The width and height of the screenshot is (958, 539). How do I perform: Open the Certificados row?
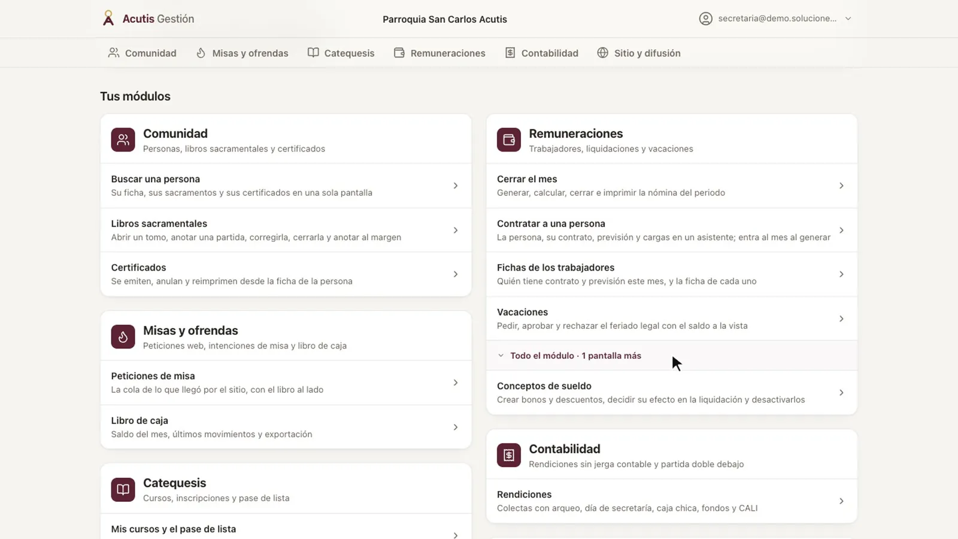[286, 274]
